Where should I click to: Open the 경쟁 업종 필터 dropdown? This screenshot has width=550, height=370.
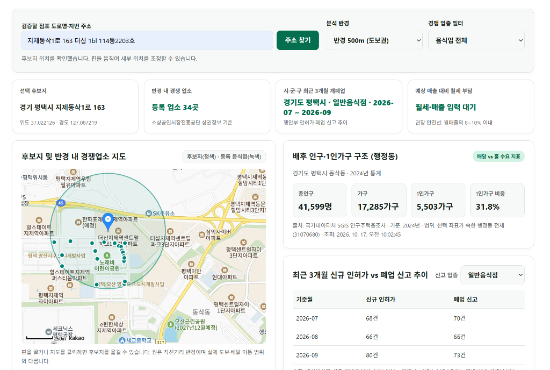click(x=476, y=40)
